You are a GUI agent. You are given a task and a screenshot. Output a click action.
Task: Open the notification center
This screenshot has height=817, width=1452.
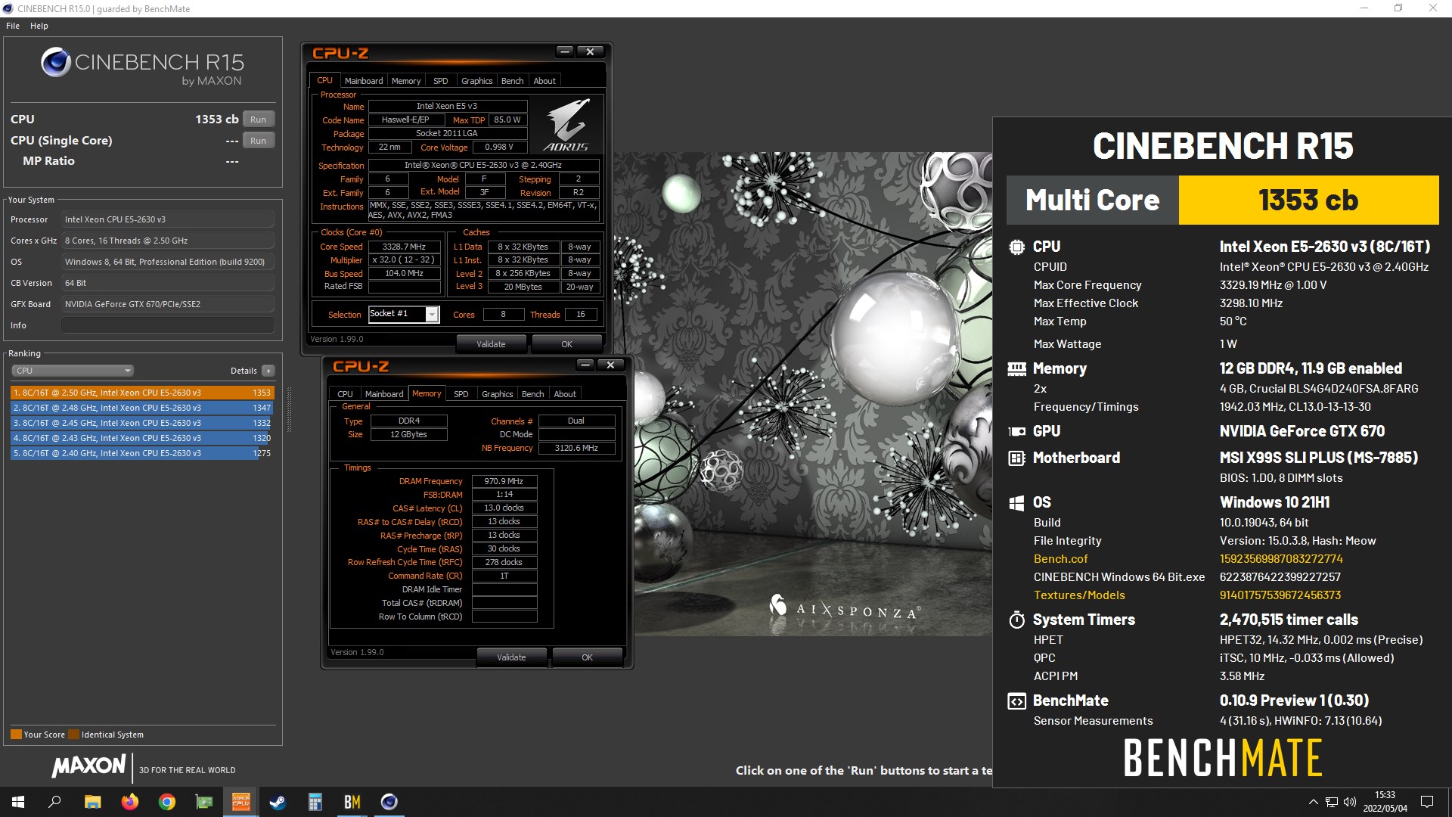(1427, 802)
